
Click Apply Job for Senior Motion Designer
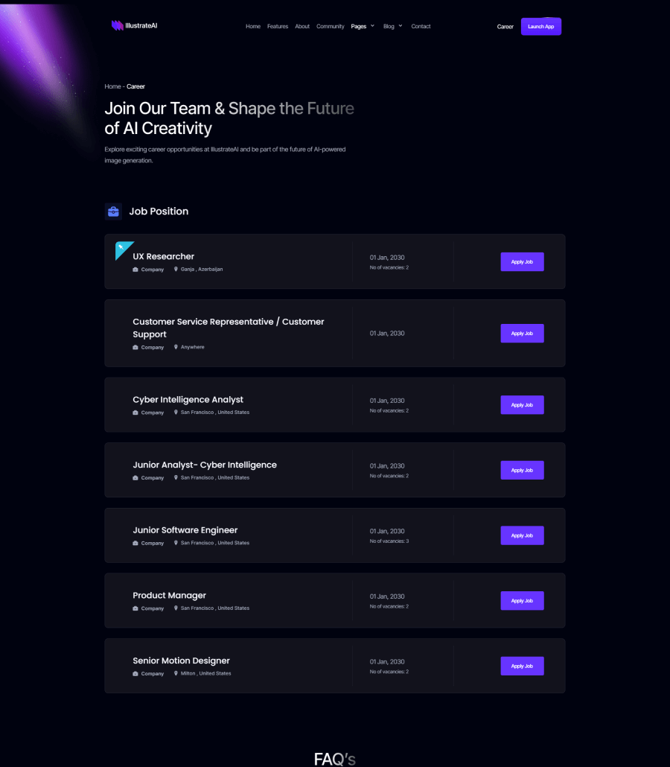pos(522,666)
